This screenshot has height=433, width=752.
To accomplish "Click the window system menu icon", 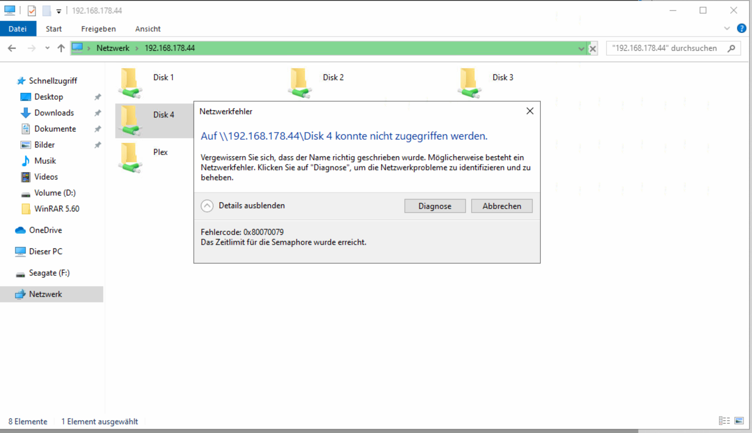I will pyautogui.click(x=10, y=11).
